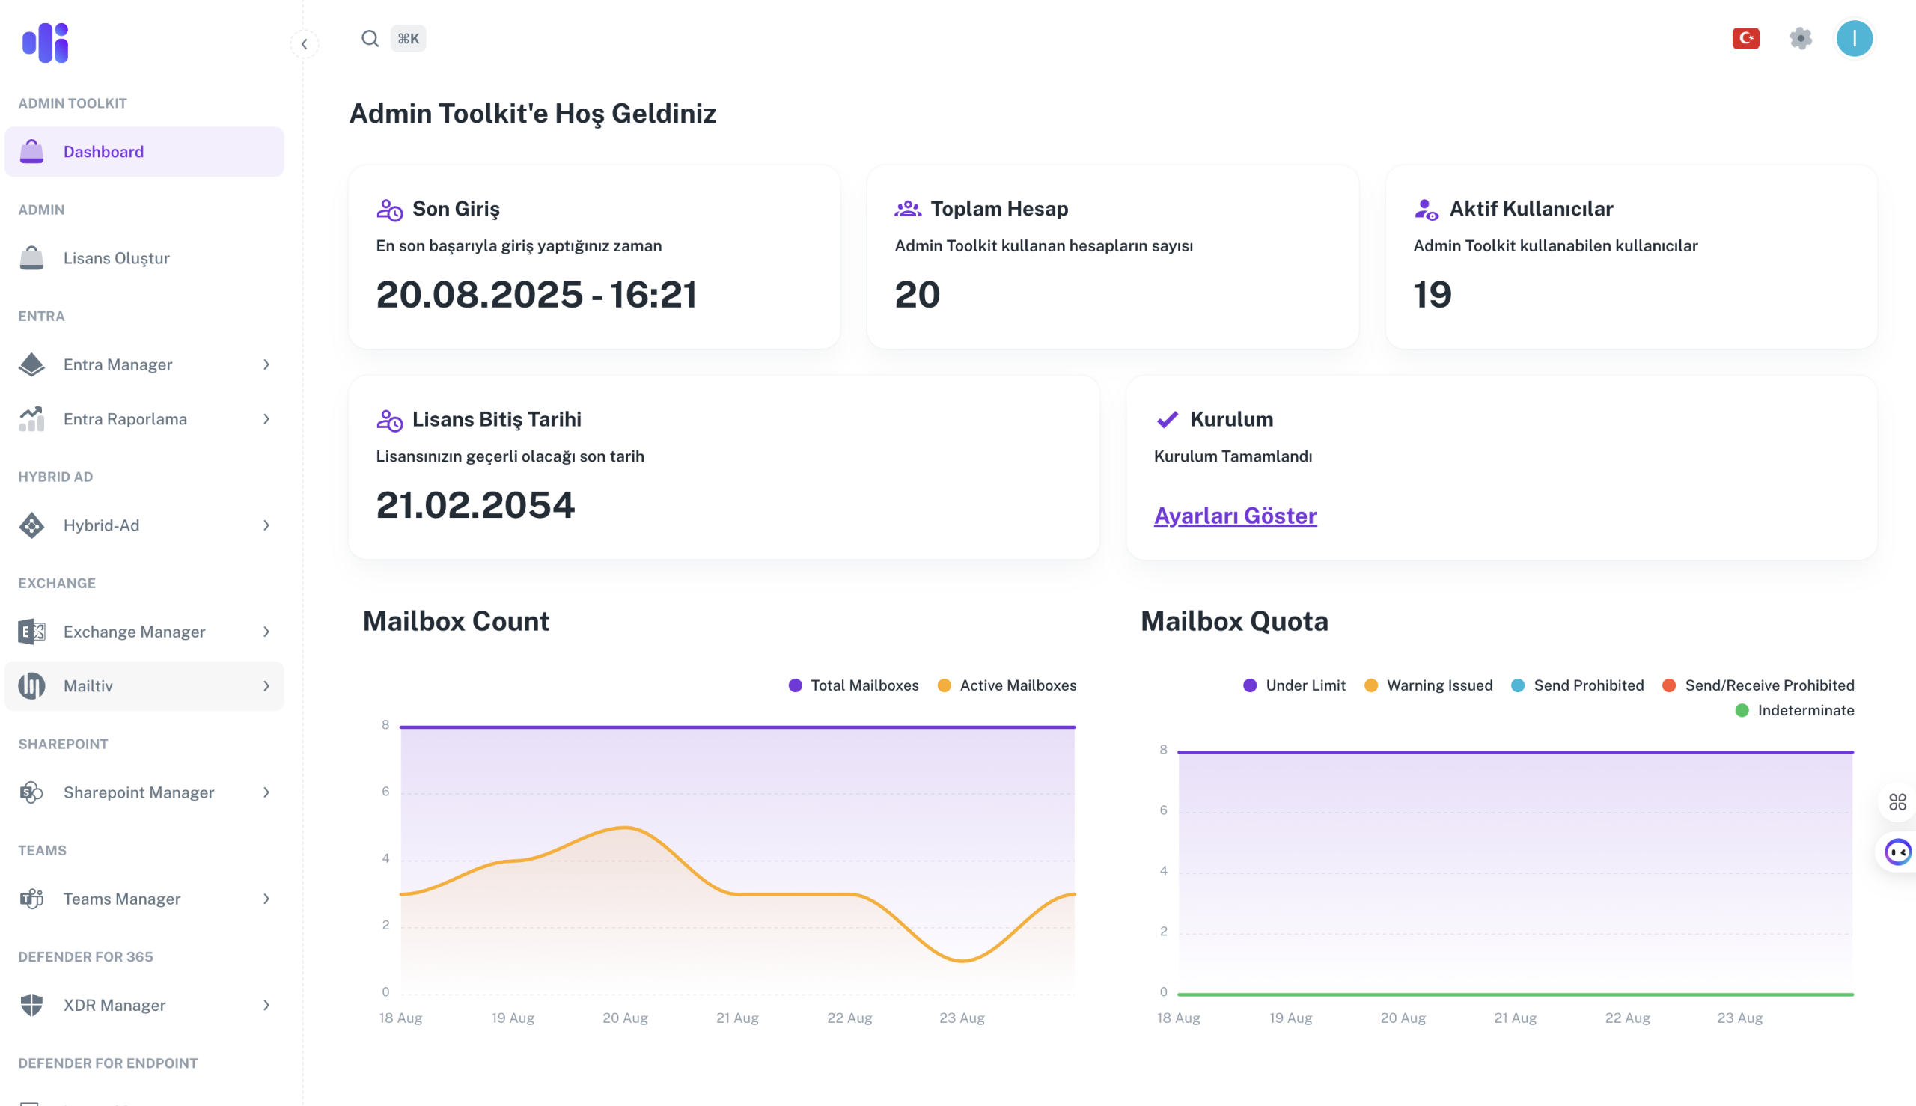Click the app logo in the sidebar
This screenshot has height=1106, width=1916.
click(46, 43)
